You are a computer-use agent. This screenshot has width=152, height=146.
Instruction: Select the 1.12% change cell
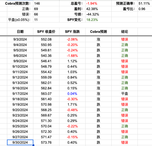(x=72, y=61)
